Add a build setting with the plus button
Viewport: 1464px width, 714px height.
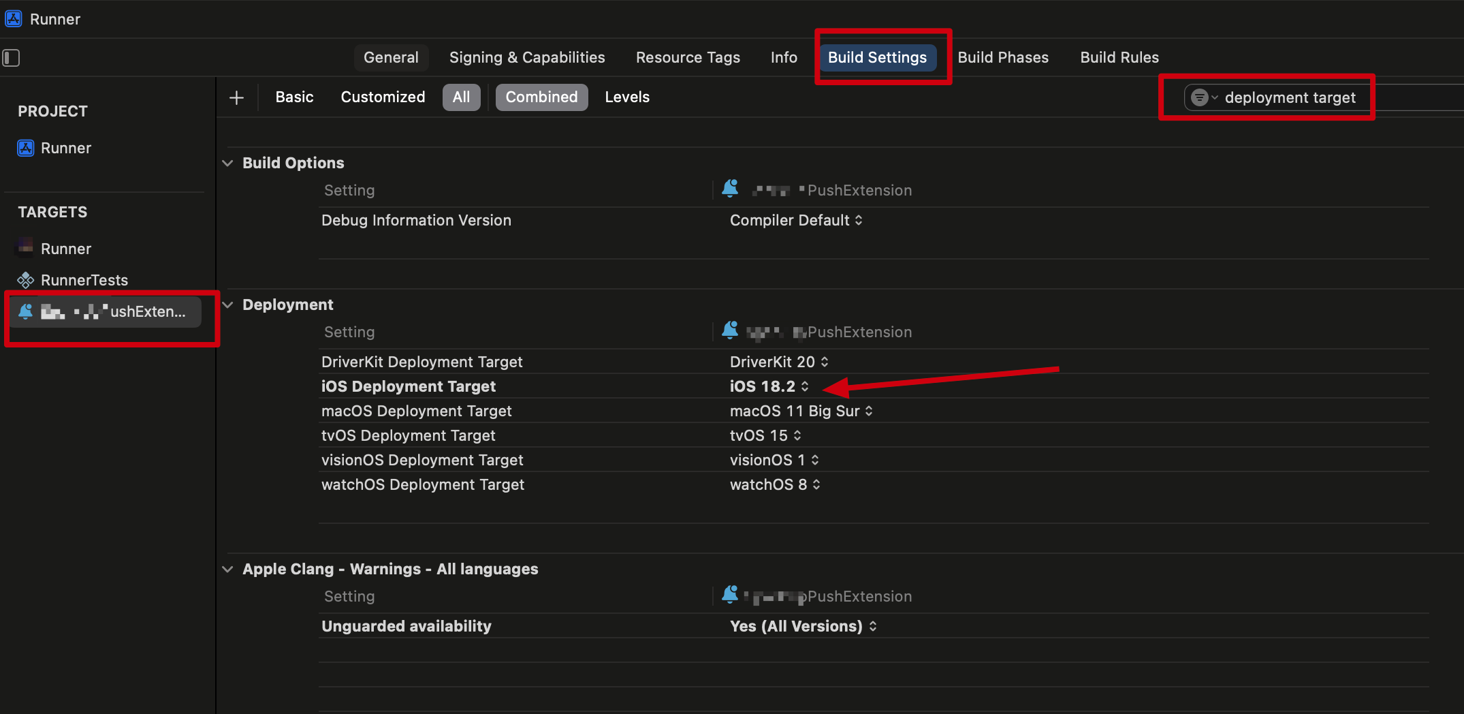(x=236, y=97)
